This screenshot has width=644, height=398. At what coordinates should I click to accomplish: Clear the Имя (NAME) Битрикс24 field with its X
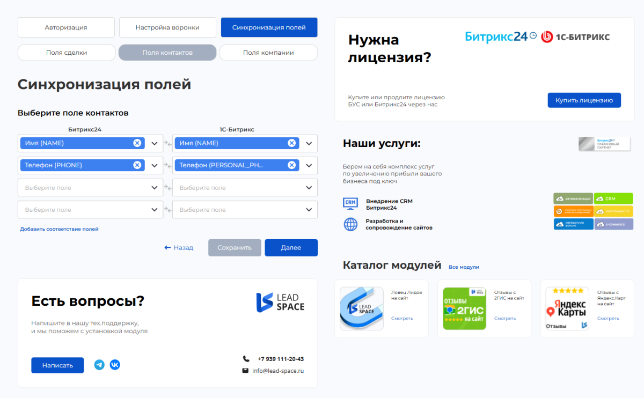coord(138,143)
